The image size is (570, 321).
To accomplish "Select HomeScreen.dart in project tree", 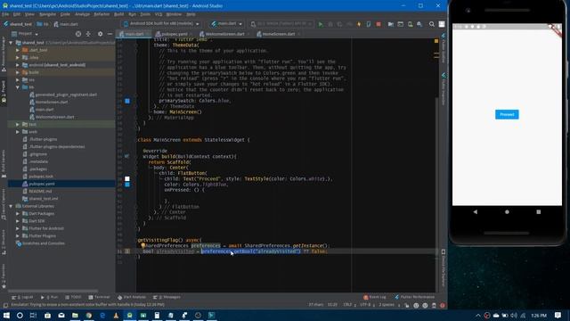I will pyautogui.click(x=52, y=103).
